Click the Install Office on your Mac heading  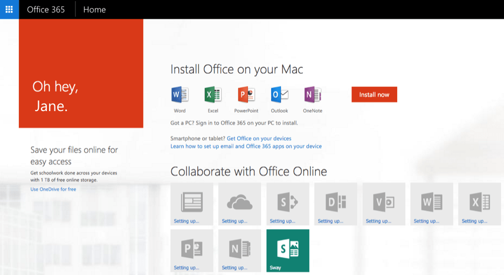(x=237, y=70)
